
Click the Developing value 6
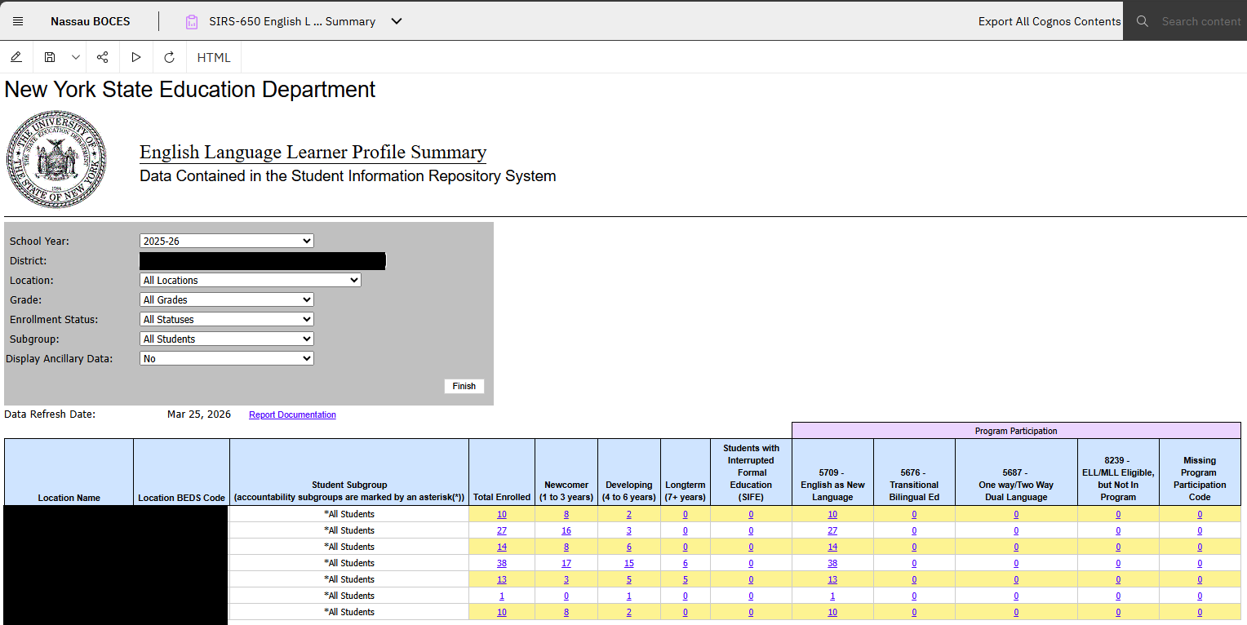(629, 547)
